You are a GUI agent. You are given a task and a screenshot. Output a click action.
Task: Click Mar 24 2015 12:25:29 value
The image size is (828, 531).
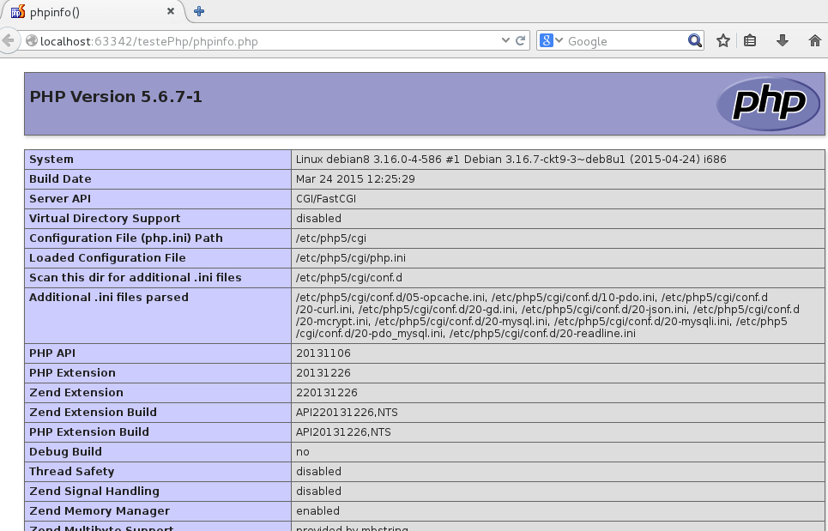355,179
